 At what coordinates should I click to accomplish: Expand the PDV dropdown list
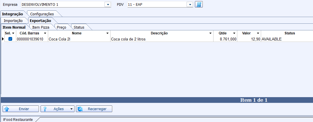(x=190, y=5)
